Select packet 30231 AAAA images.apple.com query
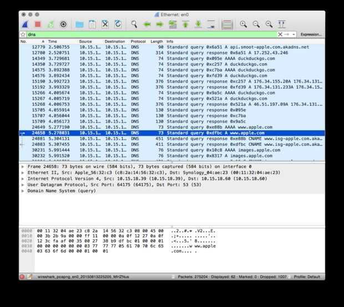The height and width of the screenshot is (307, 344). [x=172, y=150]
